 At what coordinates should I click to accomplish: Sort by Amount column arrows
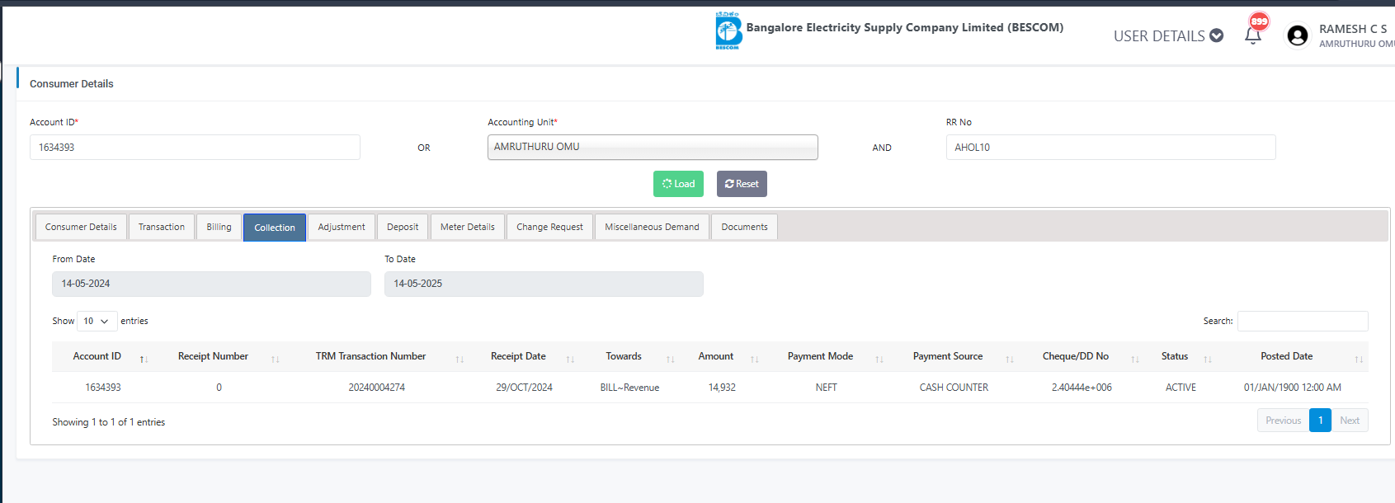[754, 359]
